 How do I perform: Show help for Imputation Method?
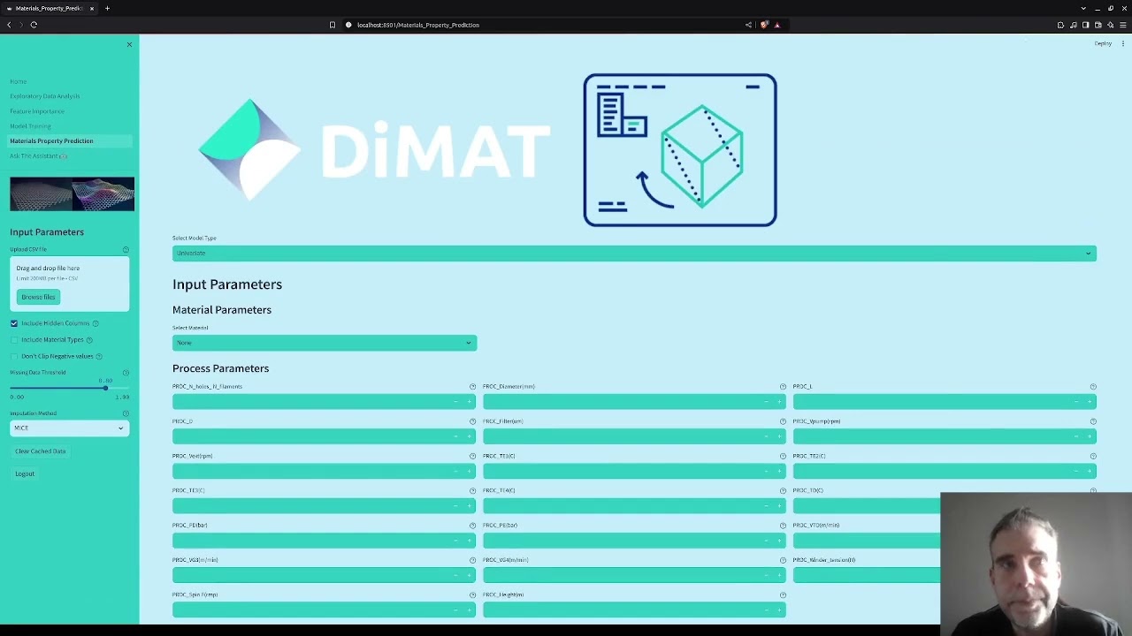(x=126, y=413)
